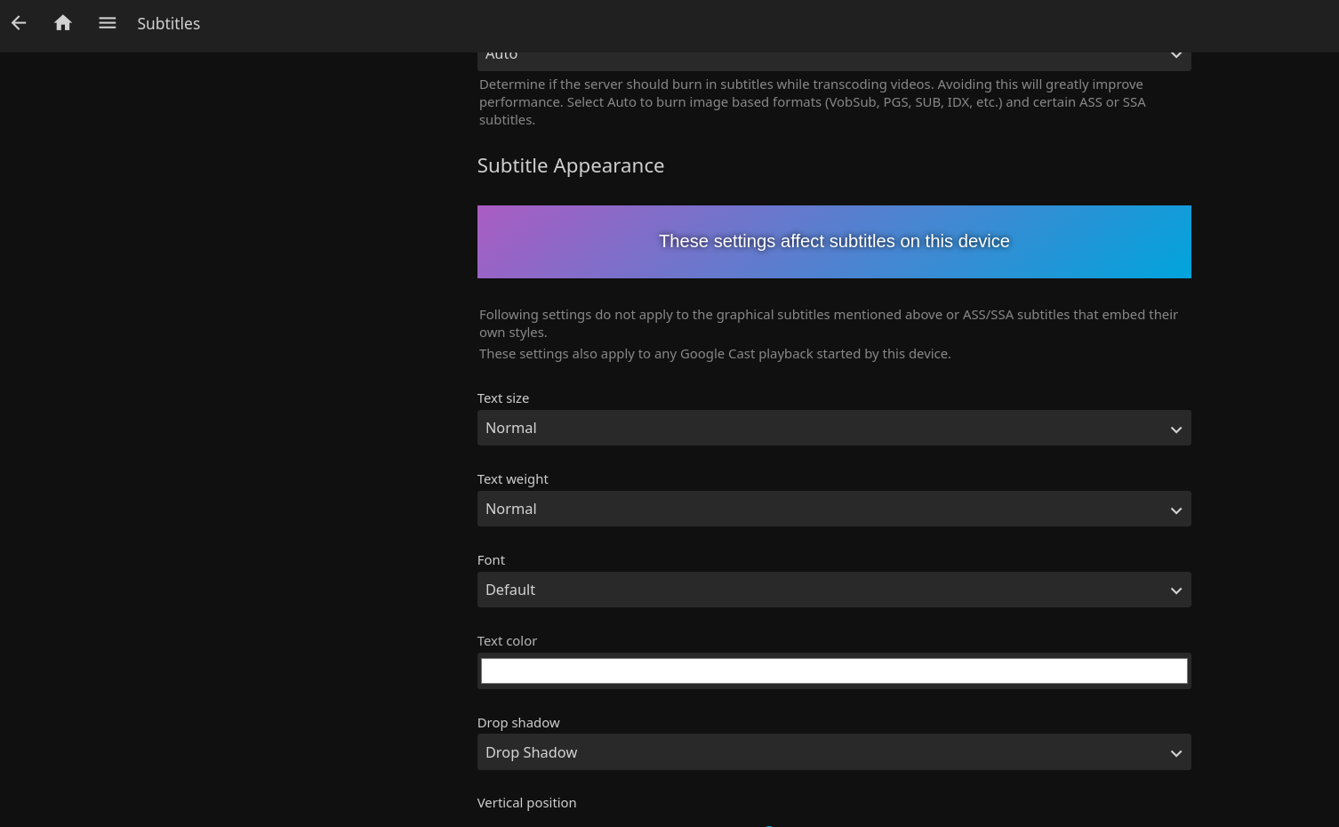Click the subtitle preview gradient banner
The height and width of the screenshot is (827, 1339).
coord(833,242)
